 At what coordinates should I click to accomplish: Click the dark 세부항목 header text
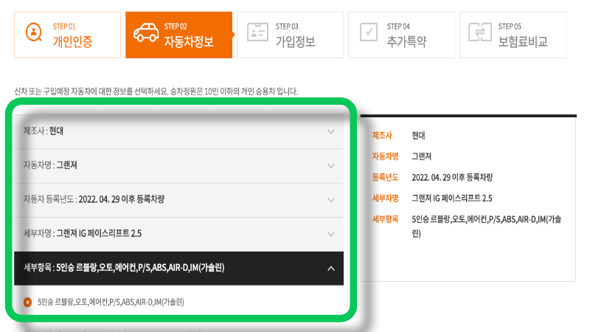124,268
